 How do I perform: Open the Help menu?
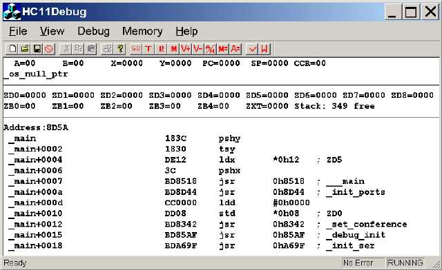click(x=186, y=31)
